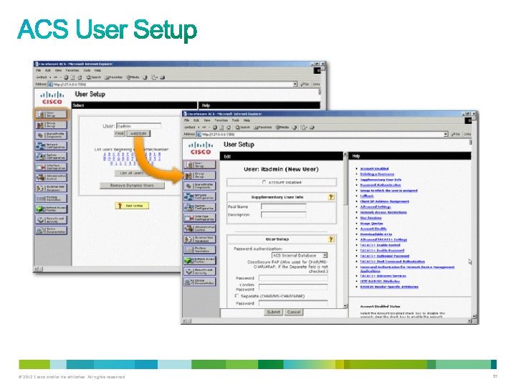
Task: Open Reports and Activity in back window
Action: pos(52,219)
